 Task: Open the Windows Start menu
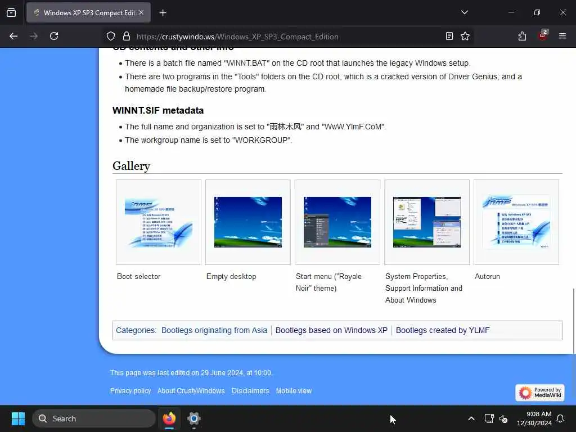click(18, 418)
